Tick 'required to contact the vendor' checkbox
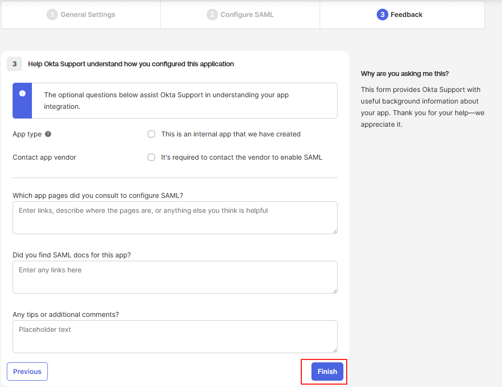502x387 pixels. pyautogui.click(x=151, y=157)
